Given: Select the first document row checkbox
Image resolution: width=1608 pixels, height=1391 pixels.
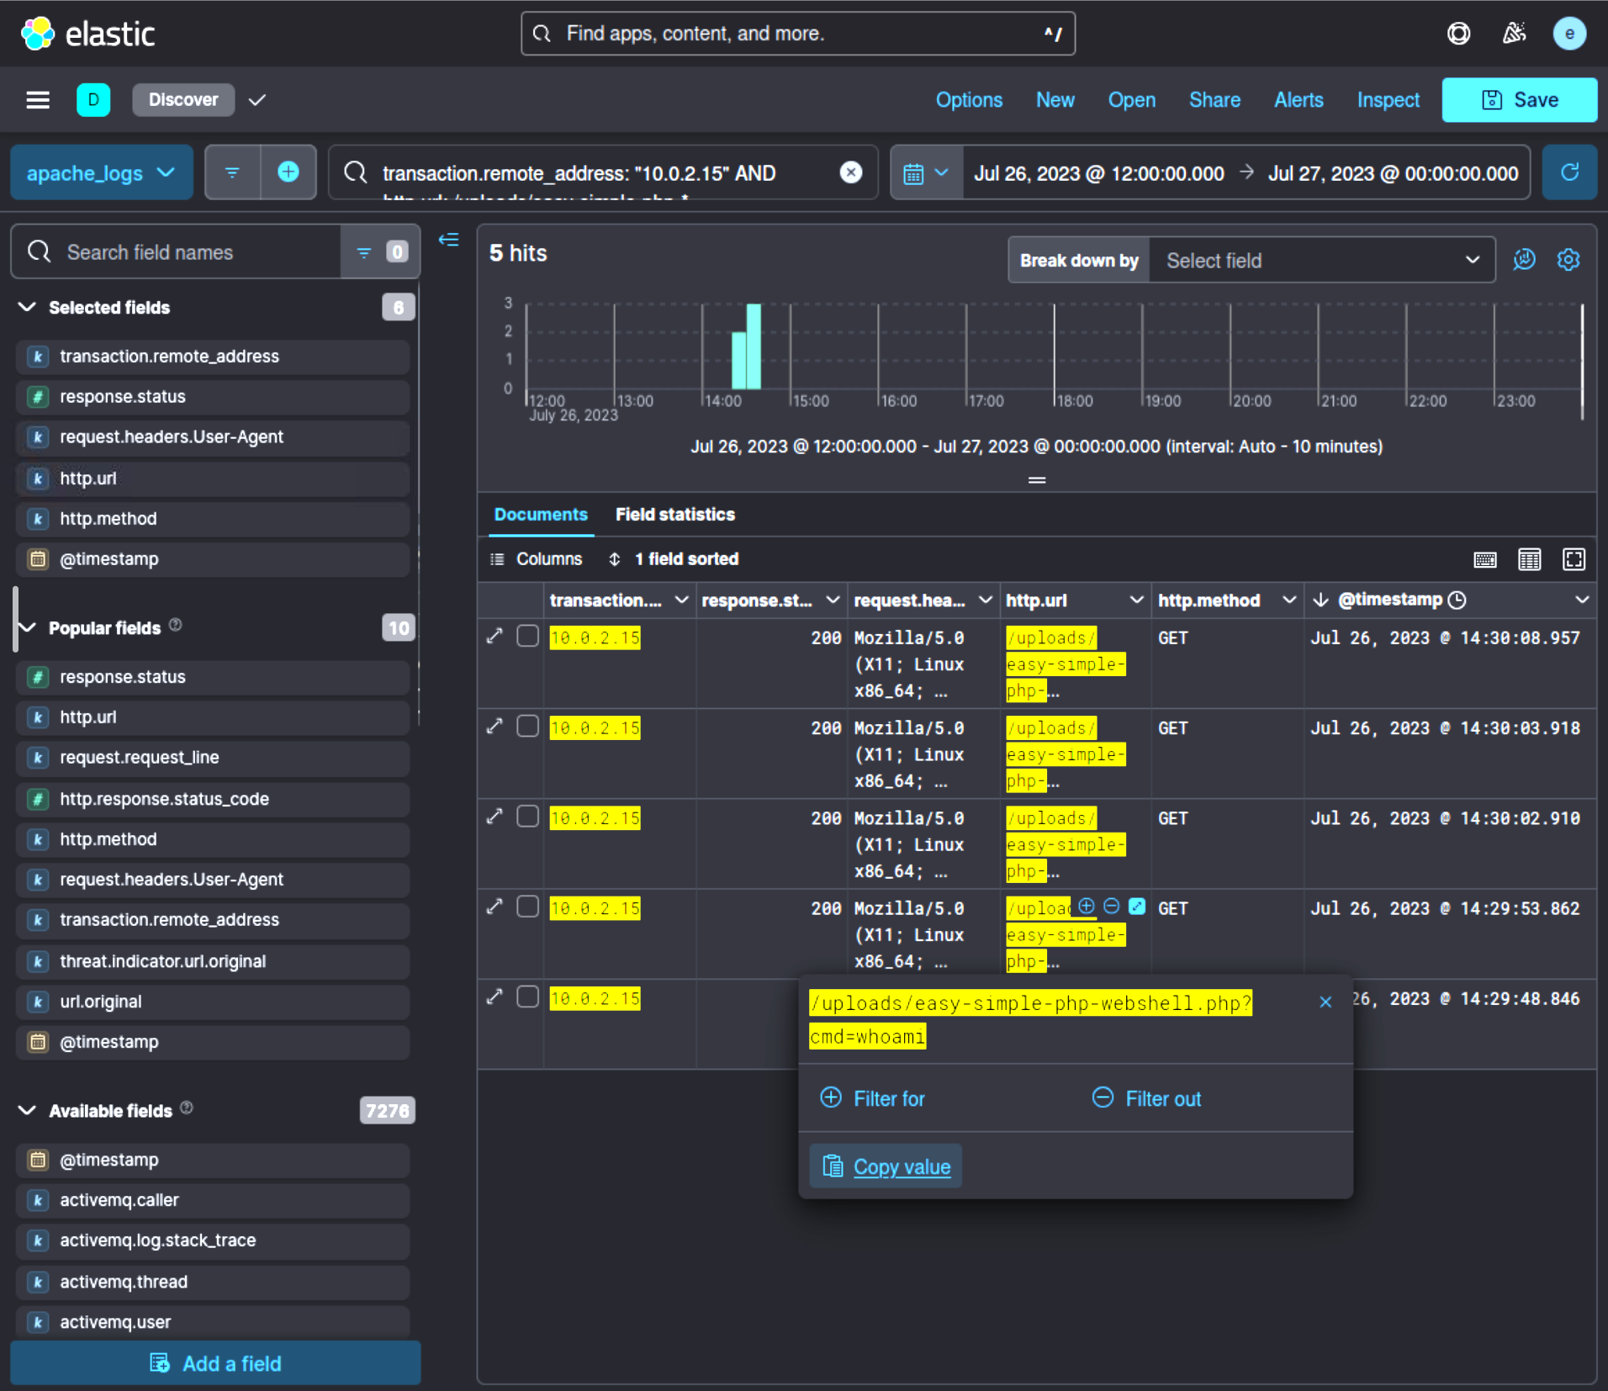Looking at the screenshot, I should point(527,637).
